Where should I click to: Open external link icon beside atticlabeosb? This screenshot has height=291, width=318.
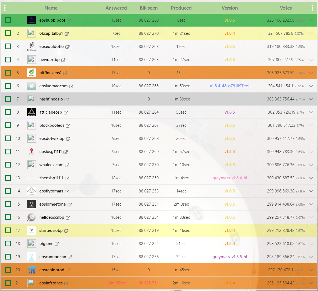[x=66, y=113]
